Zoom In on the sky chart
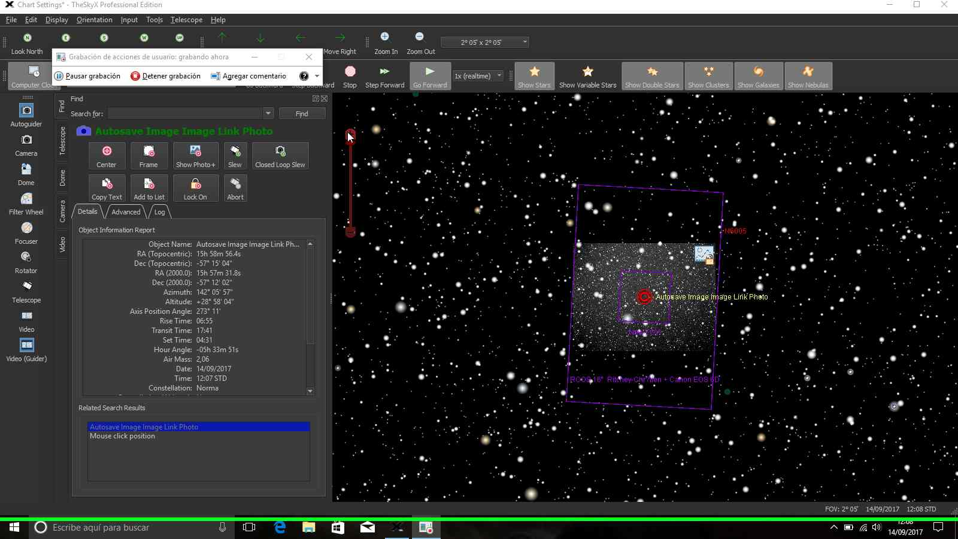Screen dimensions: 958x539 point(386,43)
